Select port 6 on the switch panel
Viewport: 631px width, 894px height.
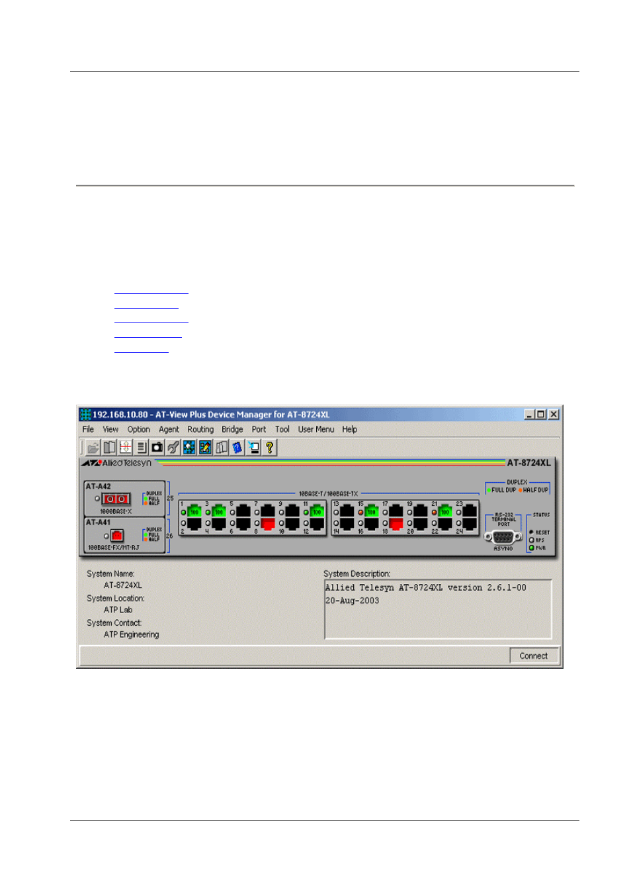pos(243,524)
